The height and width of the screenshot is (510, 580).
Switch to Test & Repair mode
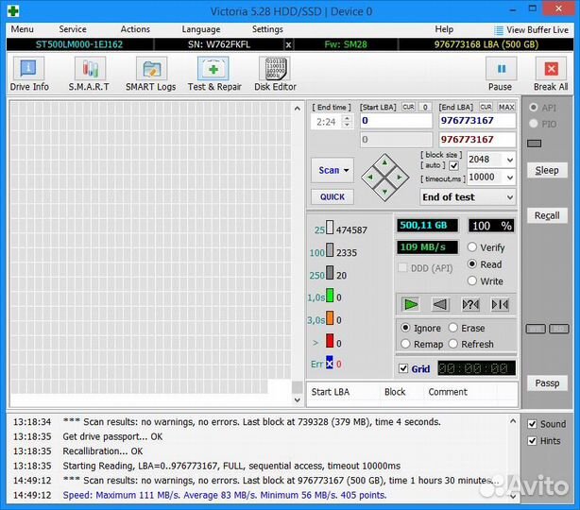pos(213,74)
